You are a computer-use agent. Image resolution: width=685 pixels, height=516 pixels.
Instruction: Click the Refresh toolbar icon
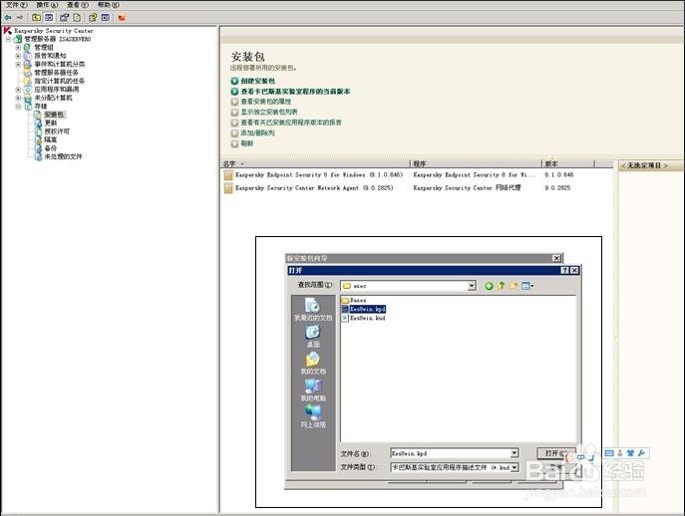tap(77, 18)
